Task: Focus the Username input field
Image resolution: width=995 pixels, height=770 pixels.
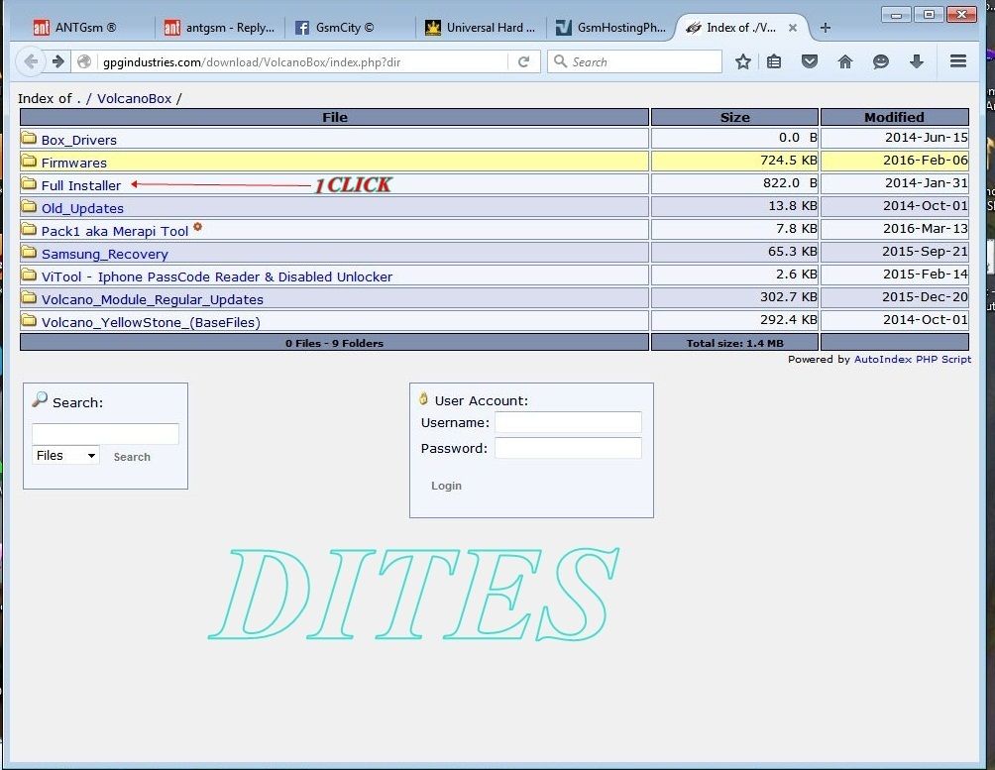Action: point(568,422)
